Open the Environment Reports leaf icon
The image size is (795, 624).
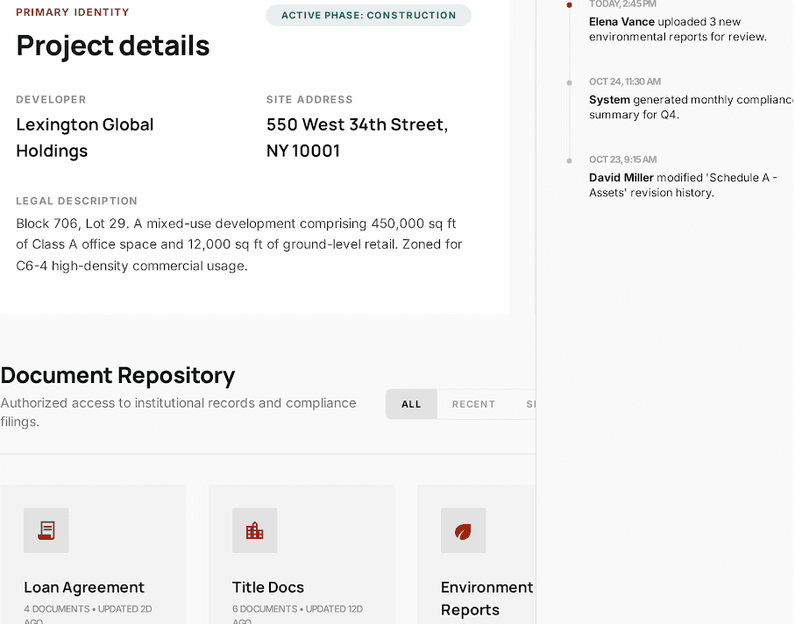point(463,530)
